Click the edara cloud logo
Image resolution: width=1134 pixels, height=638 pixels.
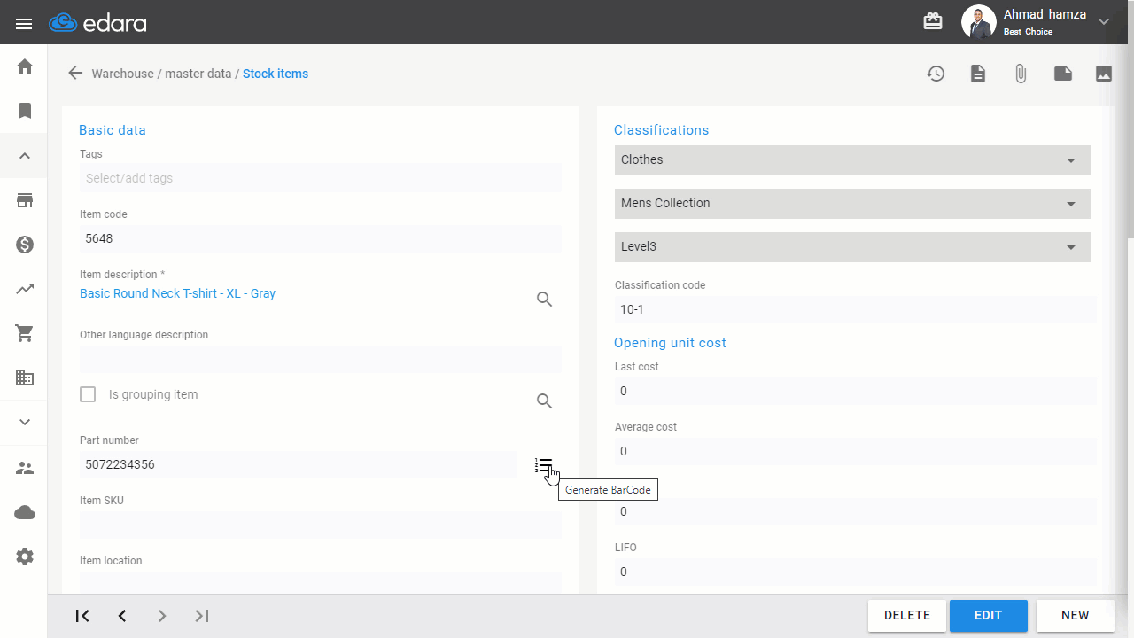point(97,23)
